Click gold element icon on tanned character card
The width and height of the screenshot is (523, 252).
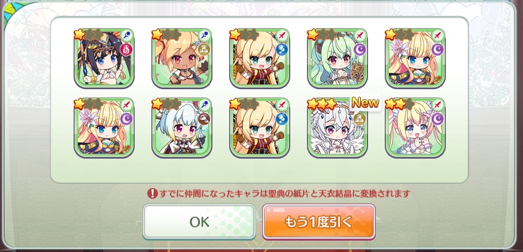[204, 50]
